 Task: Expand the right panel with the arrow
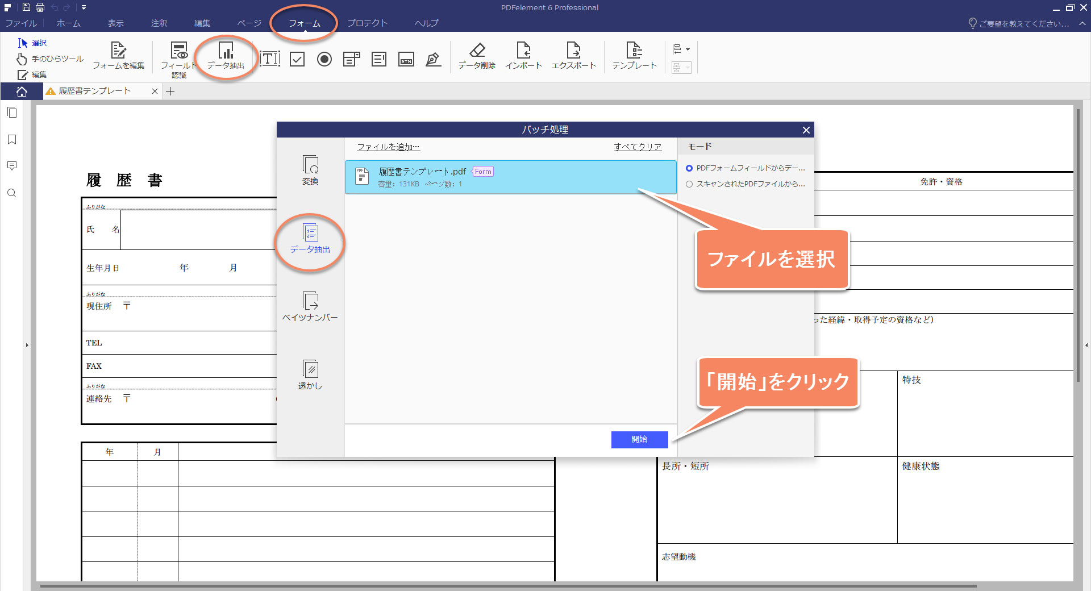pyautogui.click(x=1086, y=345)
